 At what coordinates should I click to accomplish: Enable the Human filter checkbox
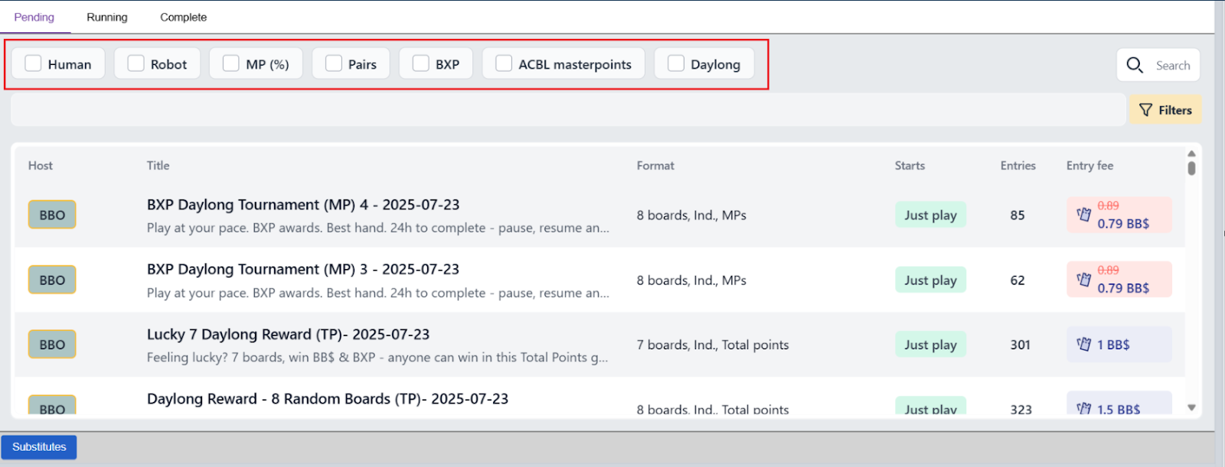point(33,63)
